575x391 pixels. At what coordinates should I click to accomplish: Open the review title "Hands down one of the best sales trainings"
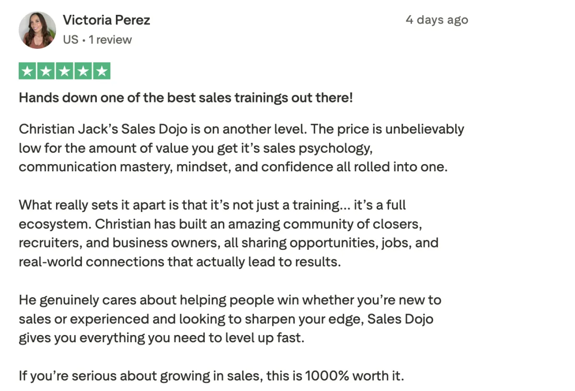186,98
